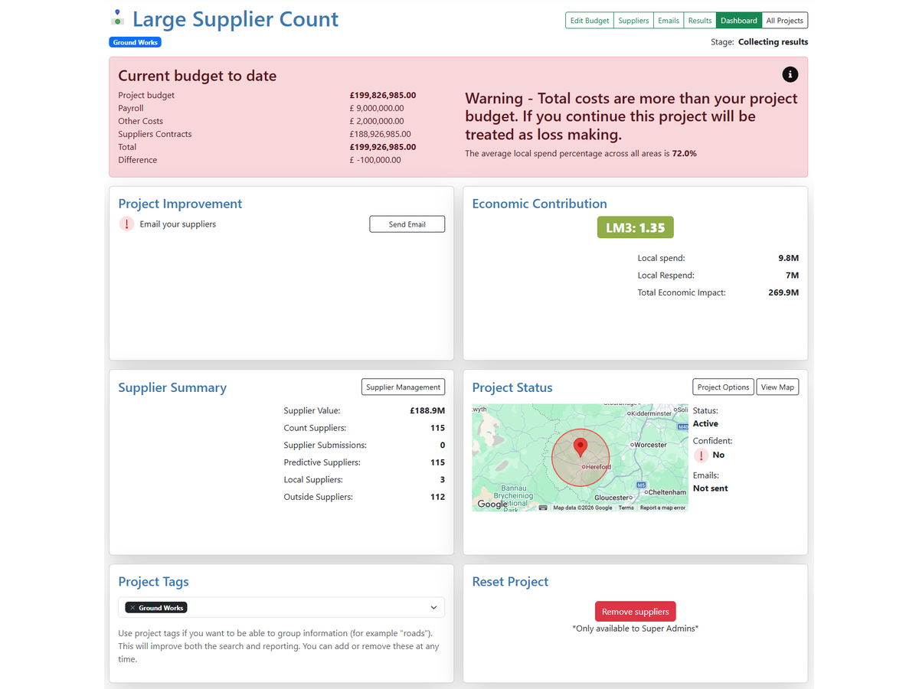The height and width of the screenshot is (689, 919).
Task: Click the View Map button
Action: tap(777, 387)
